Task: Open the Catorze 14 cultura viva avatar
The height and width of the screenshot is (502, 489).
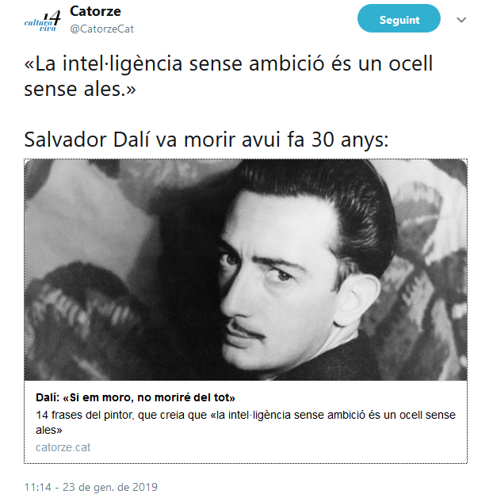Action: 42,21
